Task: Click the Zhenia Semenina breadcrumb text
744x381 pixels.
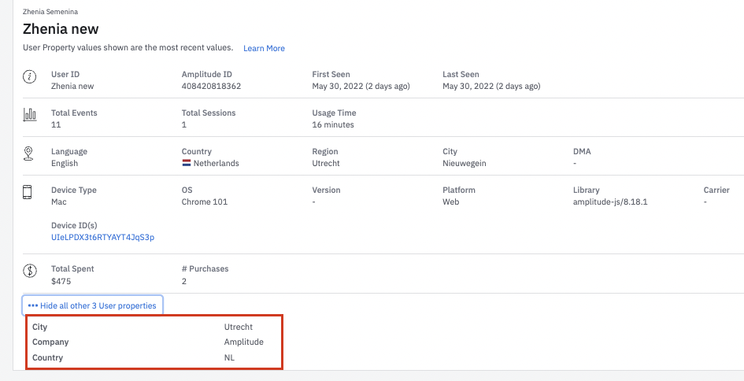Action: tap(50, 12)
